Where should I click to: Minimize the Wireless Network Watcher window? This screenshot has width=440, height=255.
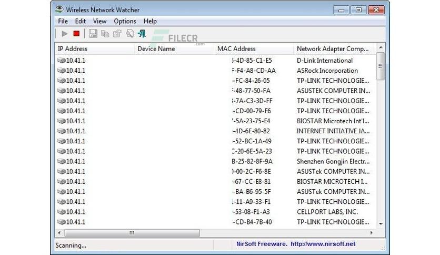click(x=341, y=10)
